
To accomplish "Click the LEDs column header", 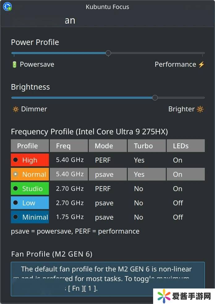I will [186, 146].
